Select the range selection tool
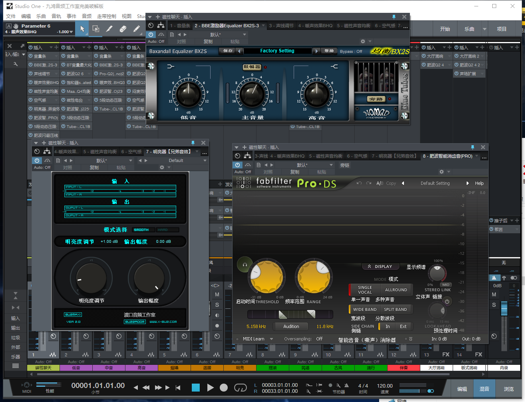Screen dimensions: 525x402 (96, 29)
